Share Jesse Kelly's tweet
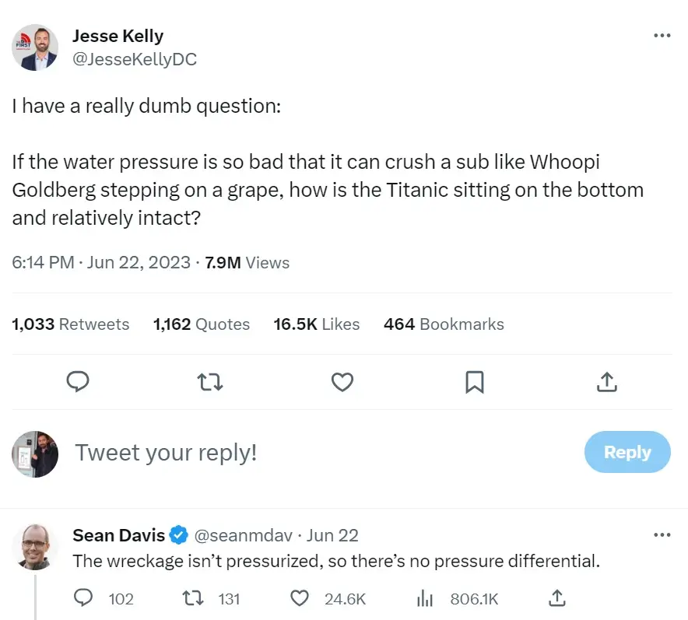Viewport: 688px width, 620px height. [606, 382]
